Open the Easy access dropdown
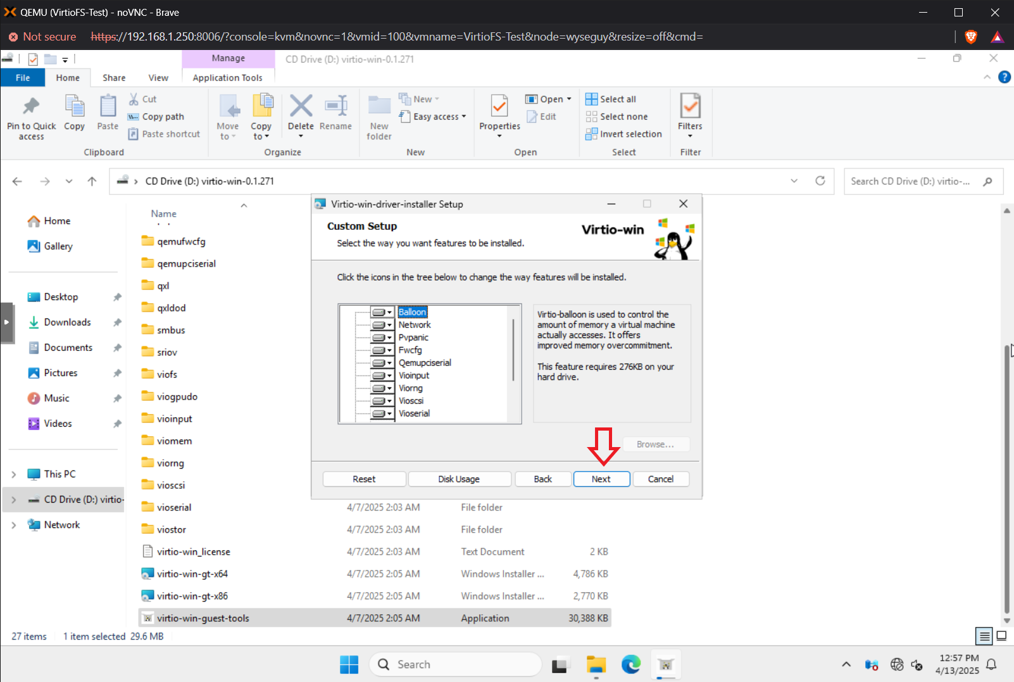The image size is (1014, 682). coord(434,117)
